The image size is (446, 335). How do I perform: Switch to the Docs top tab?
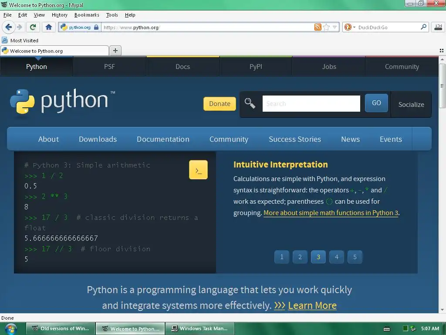[x=182, y=66]
